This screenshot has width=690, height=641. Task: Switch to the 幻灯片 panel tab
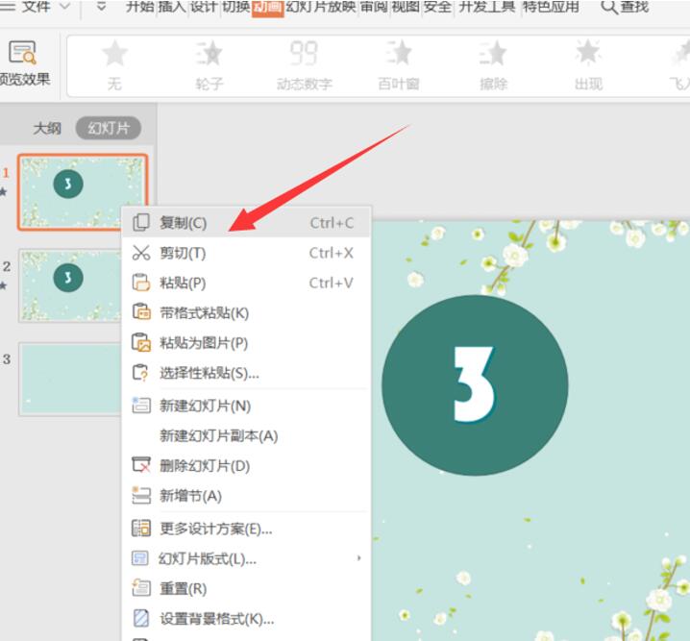109,128
